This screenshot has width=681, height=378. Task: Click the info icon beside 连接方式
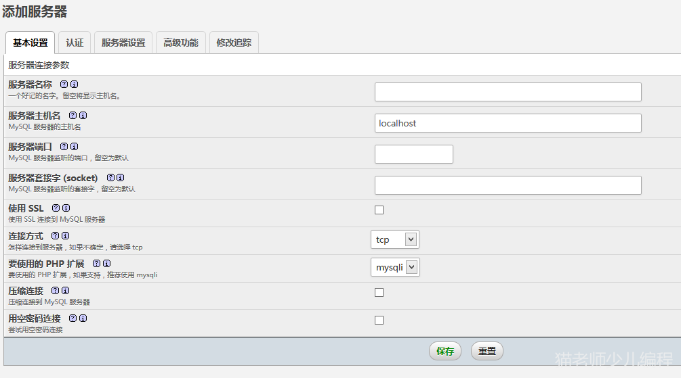point(65,236)
